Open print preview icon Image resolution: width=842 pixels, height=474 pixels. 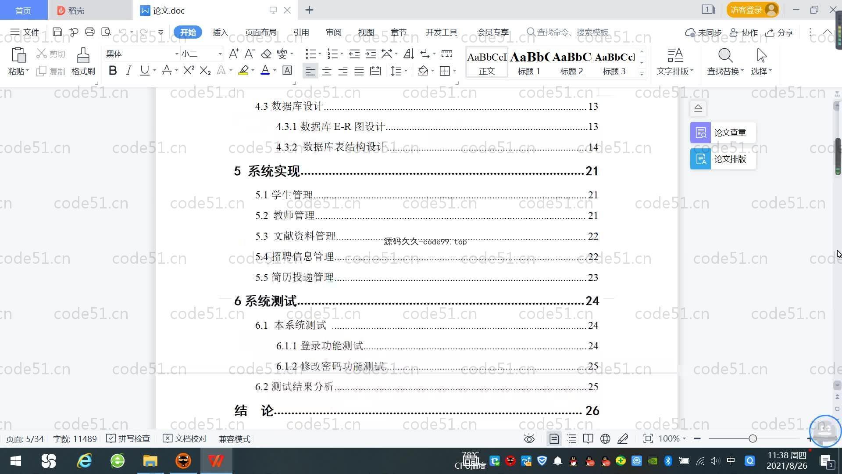[106, 32]
